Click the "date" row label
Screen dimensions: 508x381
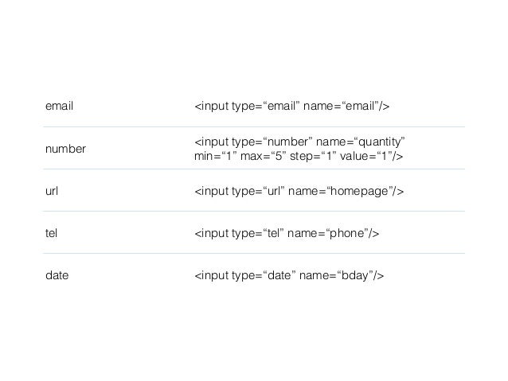pos(57,275)
